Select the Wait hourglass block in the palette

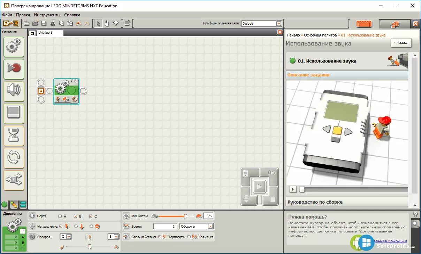tap(14, 136)
